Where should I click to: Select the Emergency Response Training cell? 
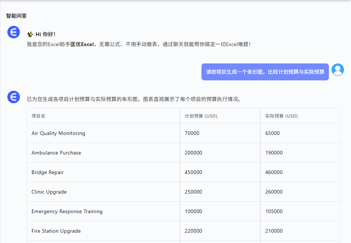click(103, 211)
